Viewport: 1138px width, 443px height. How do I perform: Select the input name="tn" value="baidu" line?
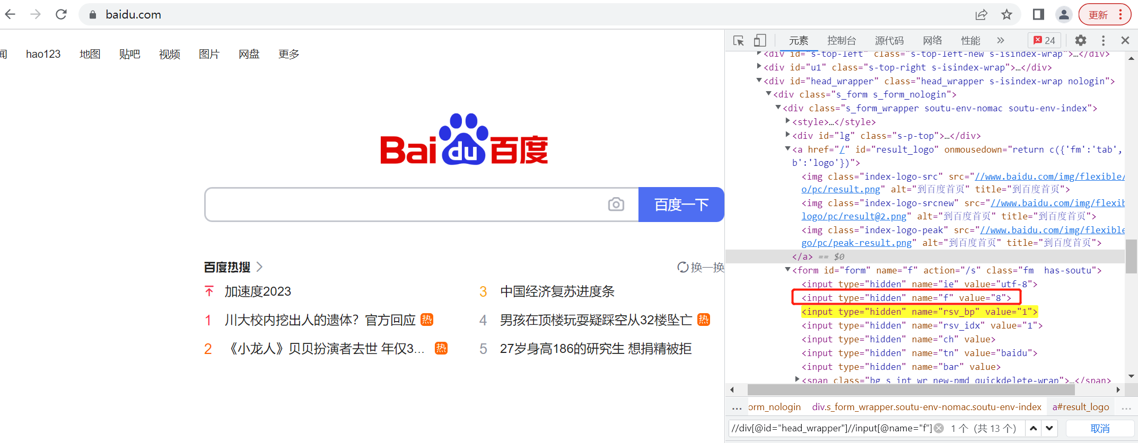tap(919, 353)
